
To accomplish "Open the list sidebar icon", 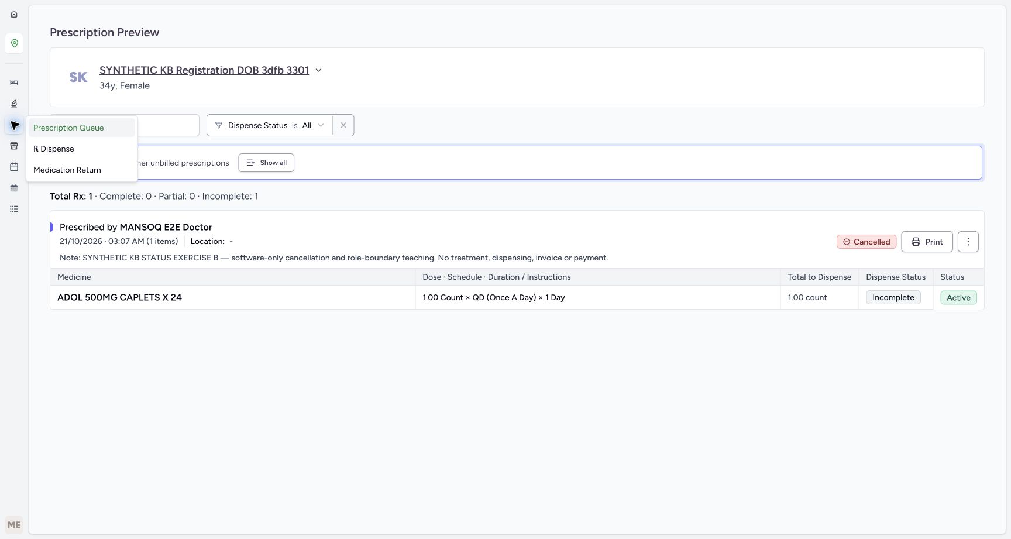I will point(14,209).
